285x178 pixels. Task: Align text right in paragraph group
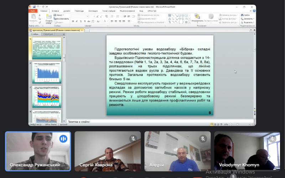120,21
